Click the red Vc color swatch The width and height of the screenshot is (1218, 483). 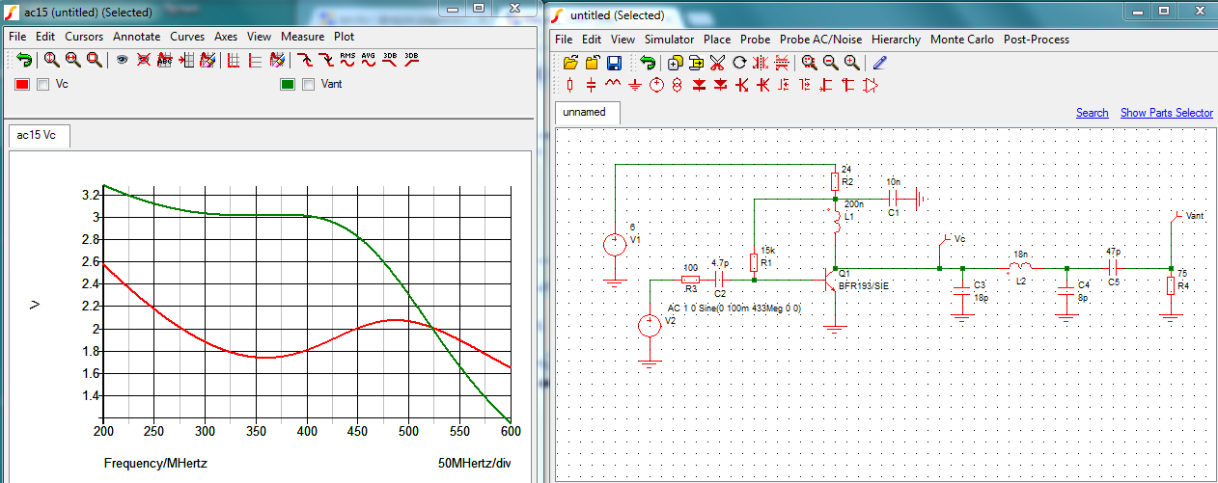pos(22,85)
